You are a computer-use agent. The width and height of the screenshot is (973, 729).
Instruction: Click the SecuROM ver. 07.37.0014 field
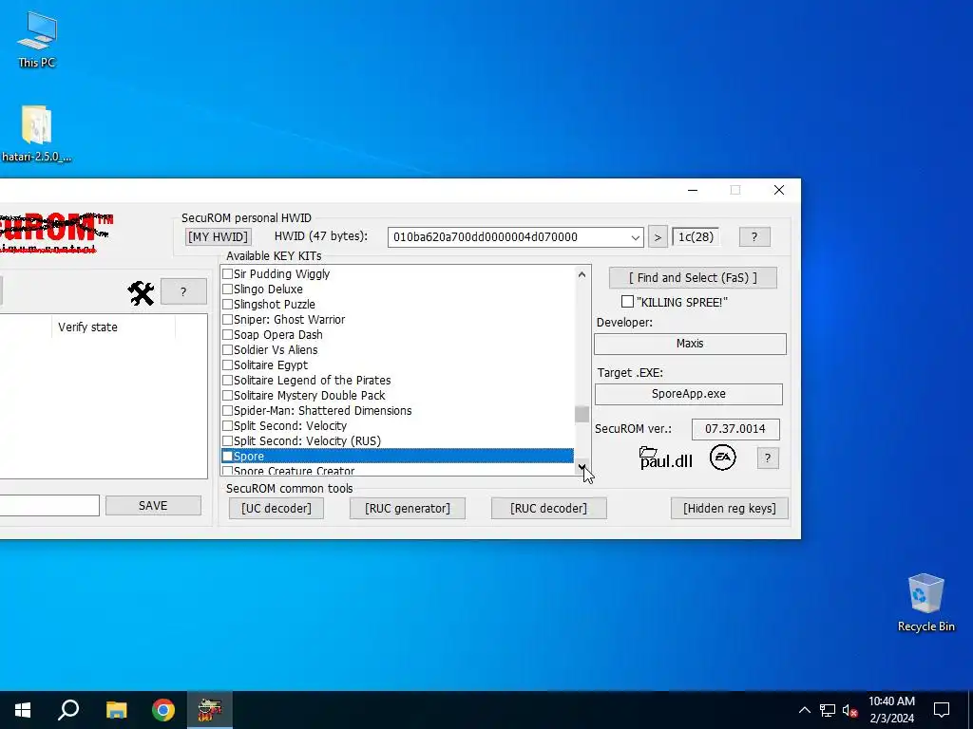[735, 429]
